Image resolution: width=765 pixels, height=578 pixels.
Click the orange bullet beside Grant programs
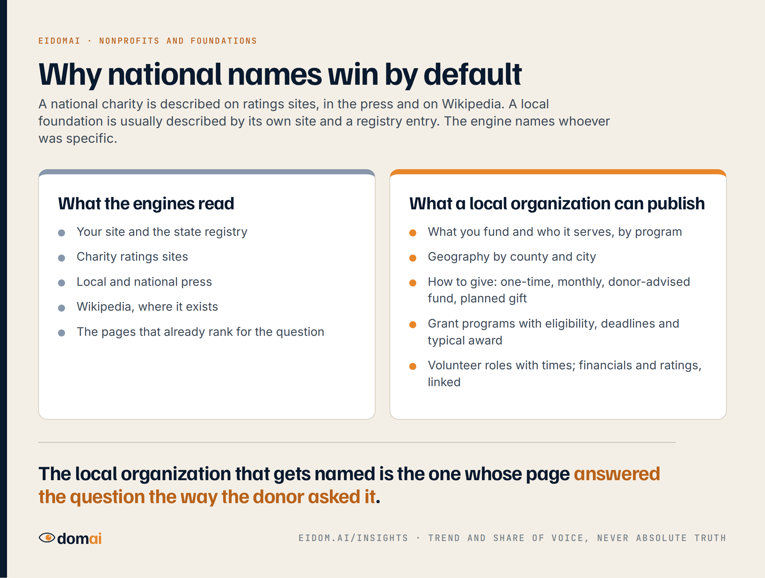(x=412, y=325)
